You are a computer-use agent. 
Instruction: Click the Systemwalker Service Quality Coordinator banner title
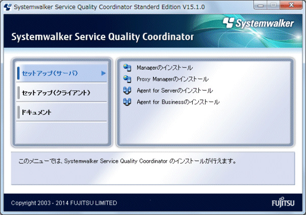103,37
